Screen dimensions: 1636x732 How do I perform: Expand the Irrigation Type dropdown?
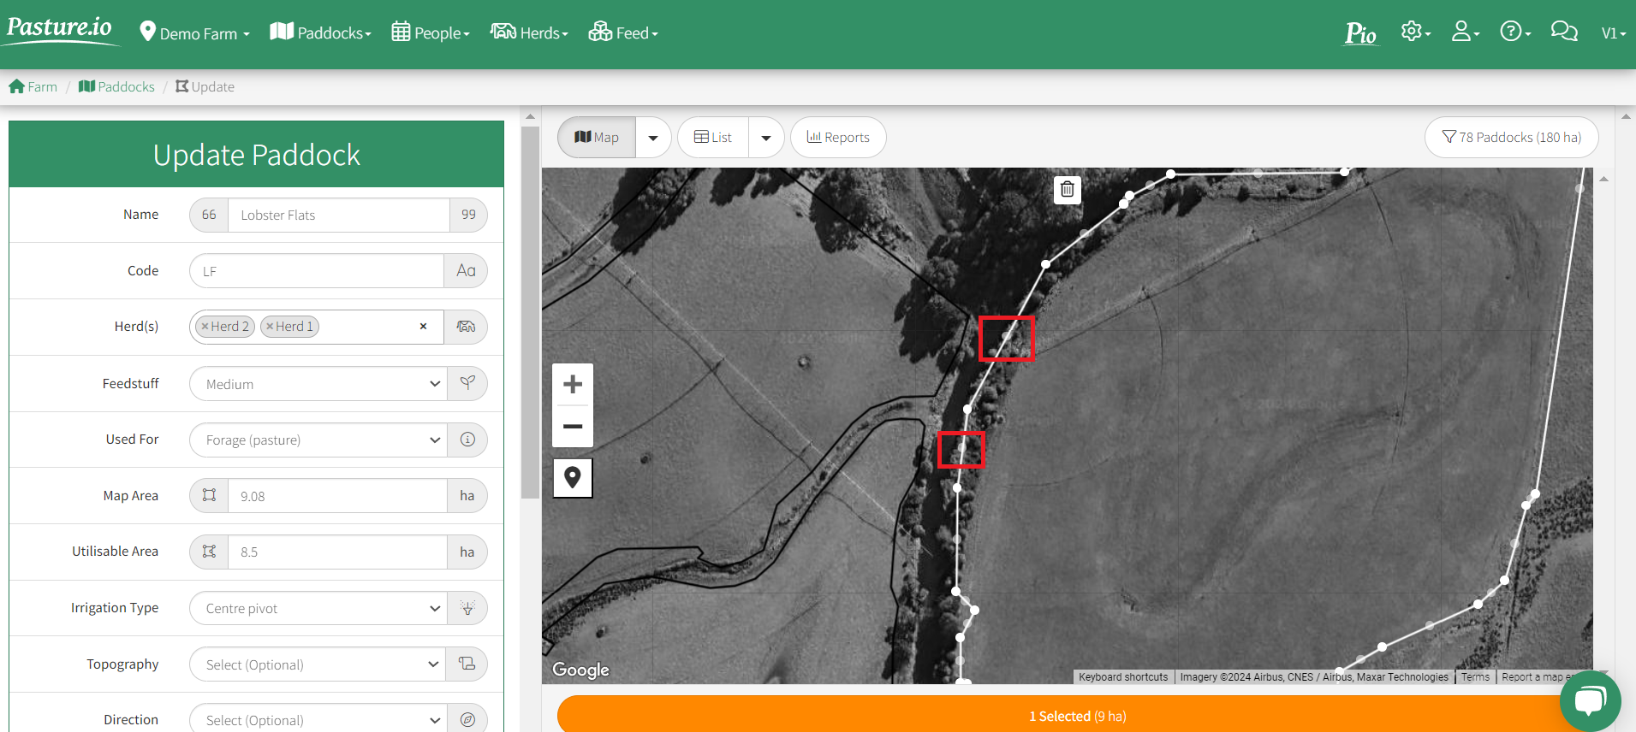[317, 608]
